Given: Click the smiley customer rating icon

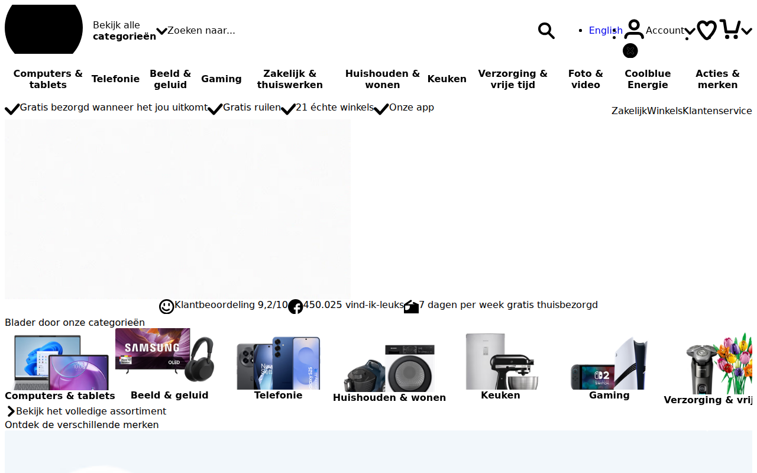Looking at the screenshot, I should 167,306.
